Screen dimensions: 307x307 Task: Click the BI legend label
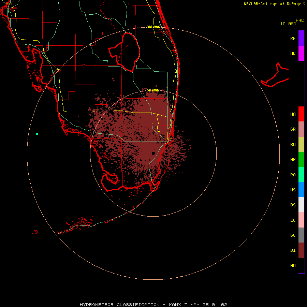(293, 250)
